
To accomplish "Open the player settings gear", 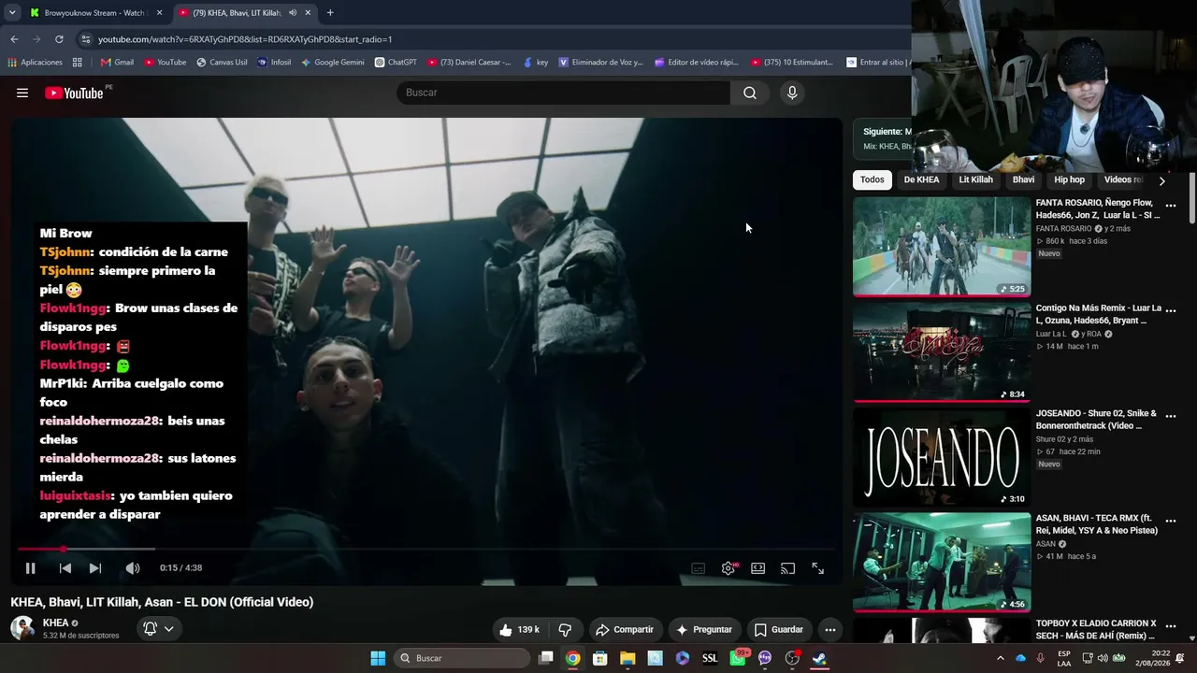I will tap(728, 568).
